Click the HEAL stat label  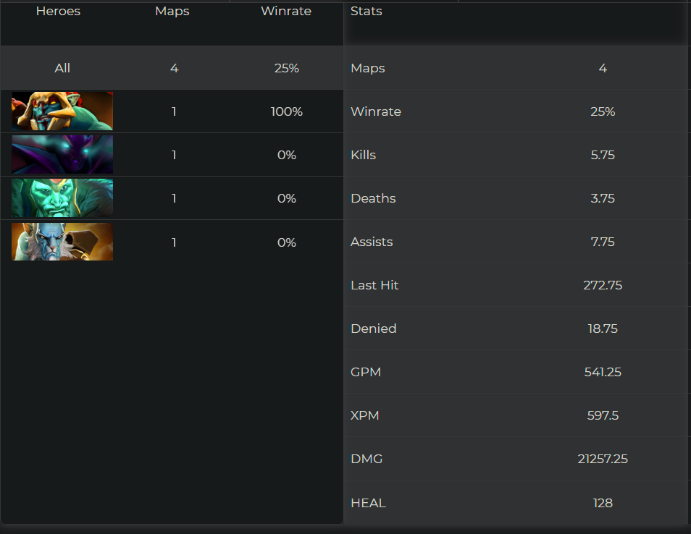click(x=368, y=502)
